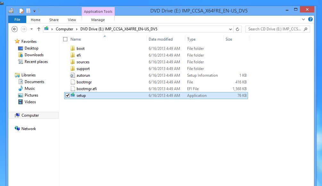Viewport: 322px width, 186px height.
Task: Click the '1,568 KB' size cell
Action: 240,89
